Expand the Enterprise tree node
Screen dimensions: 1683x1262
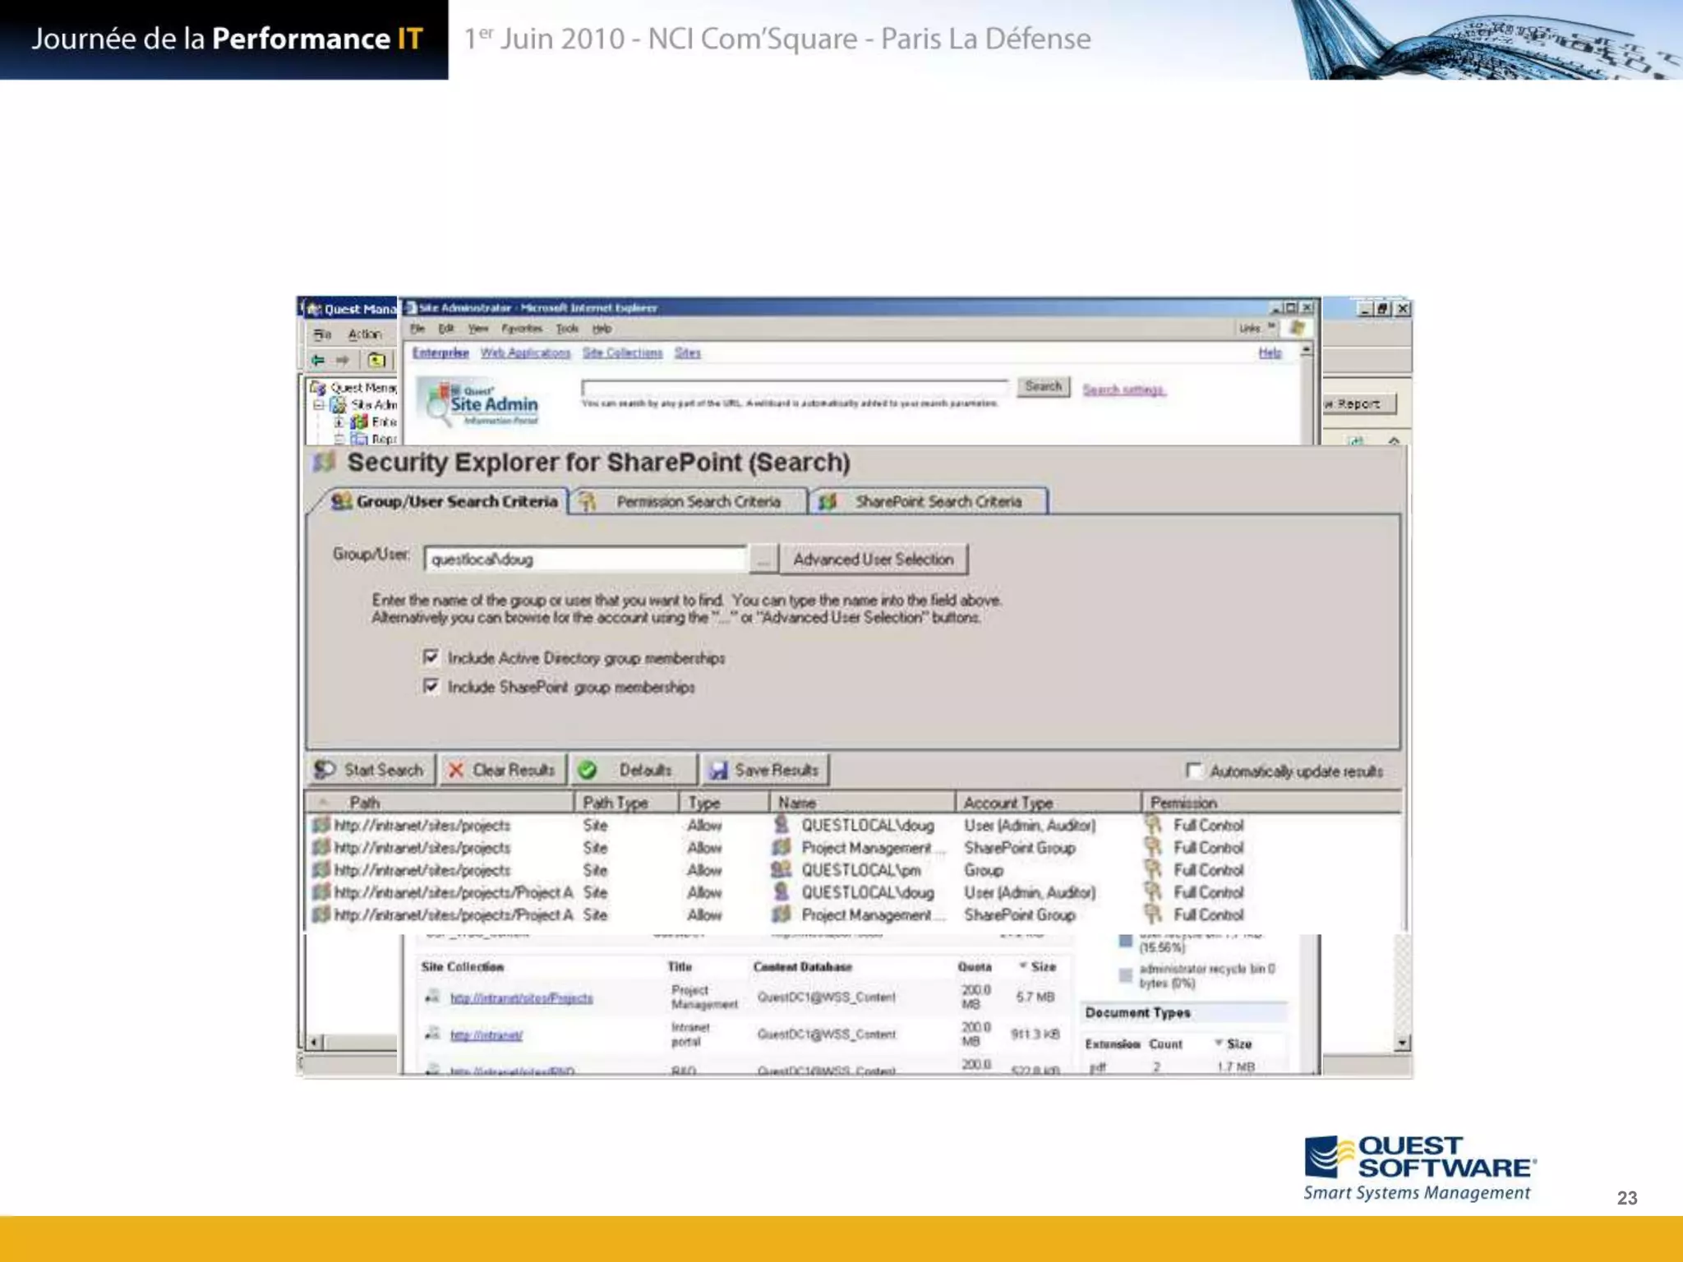click(x=339, y=421)
